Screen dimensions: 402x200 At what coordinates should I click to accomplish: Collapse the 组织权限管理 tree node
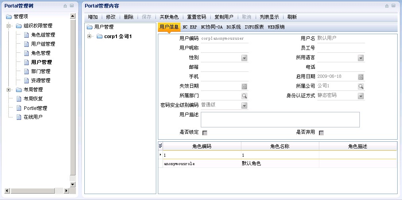coord(9,26)
